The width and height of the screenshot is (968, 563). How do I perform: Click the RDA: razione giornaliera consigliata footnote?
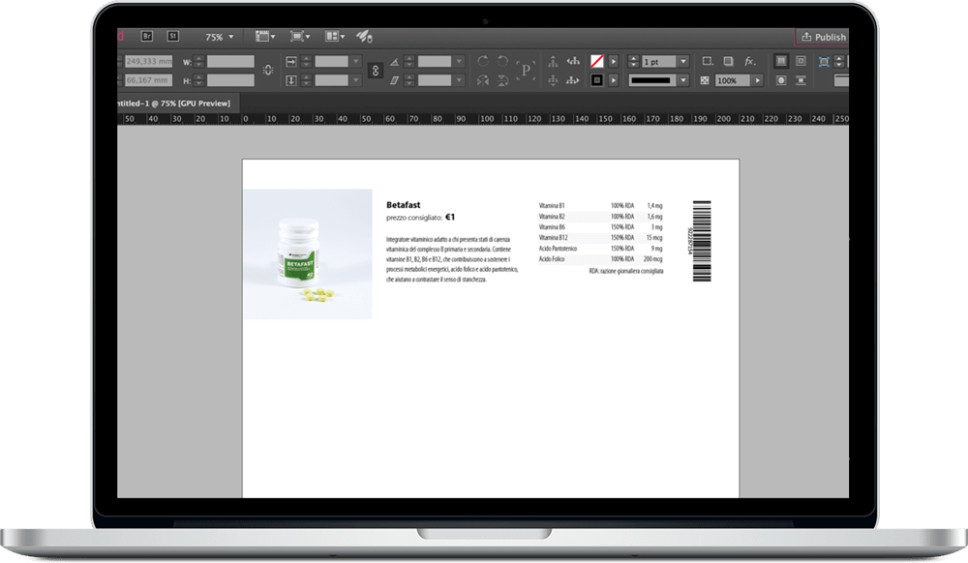(626, 271)
